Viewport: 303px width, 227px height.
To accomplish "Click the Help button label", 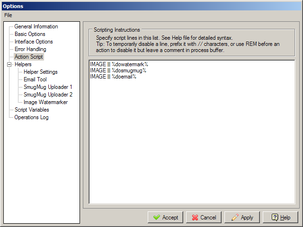I will tap(285, 218).
